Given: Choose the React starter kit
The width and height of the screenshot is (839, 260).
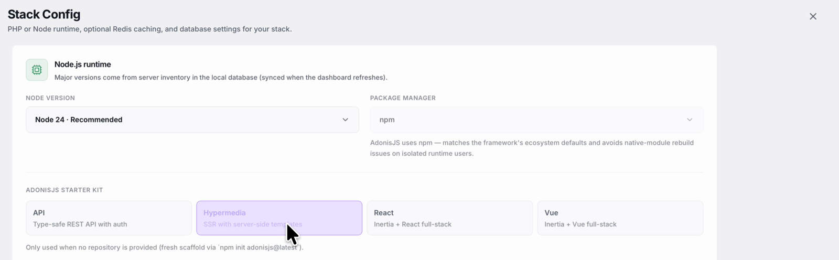Looking at the screenshot, I should click(x=449, y=218).
